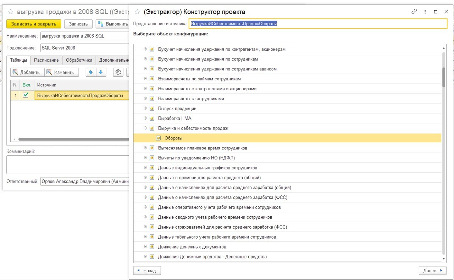Viewport: 454px width, 280px height.
Task: Switch to the Таблицы tab
Action: [x=19, y=60]
